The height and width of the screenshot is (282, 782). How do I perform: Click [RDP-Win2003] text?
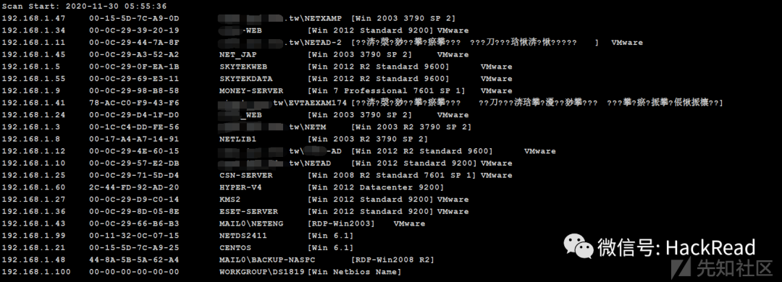pos(341,223)
